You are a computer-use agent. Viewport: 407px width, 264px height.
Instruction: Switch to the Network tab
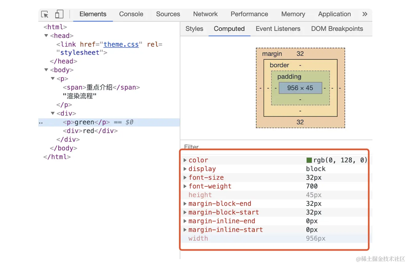(x=205, y=14)
